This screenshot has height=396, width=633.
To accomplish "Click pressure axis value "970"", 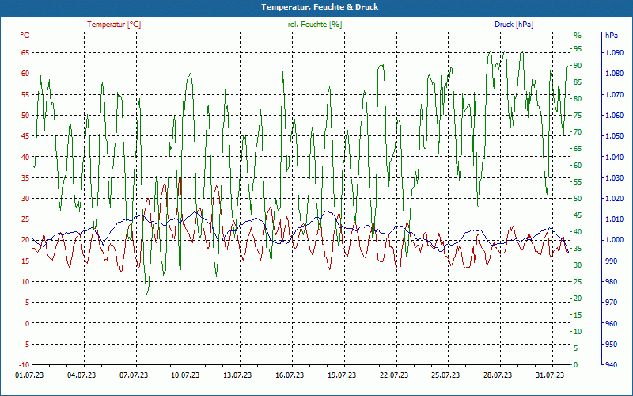I will (x=612, y=303).
